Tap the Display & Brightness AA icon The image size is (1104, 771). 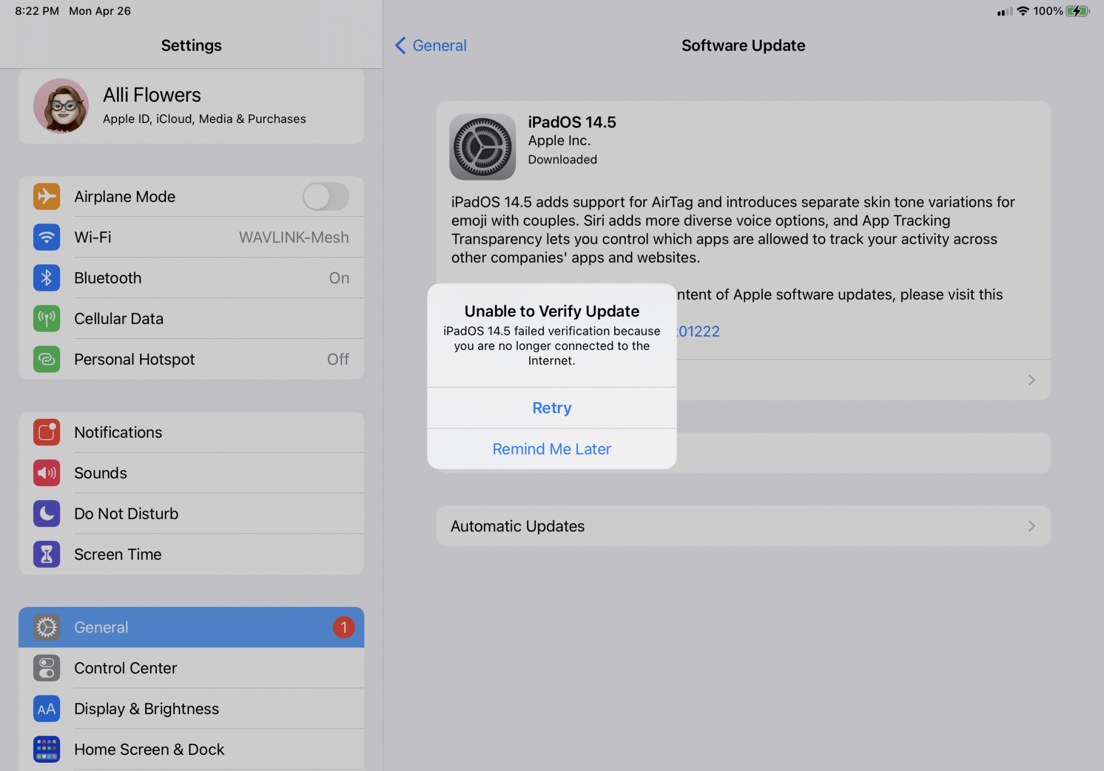(x=46, y=709)
